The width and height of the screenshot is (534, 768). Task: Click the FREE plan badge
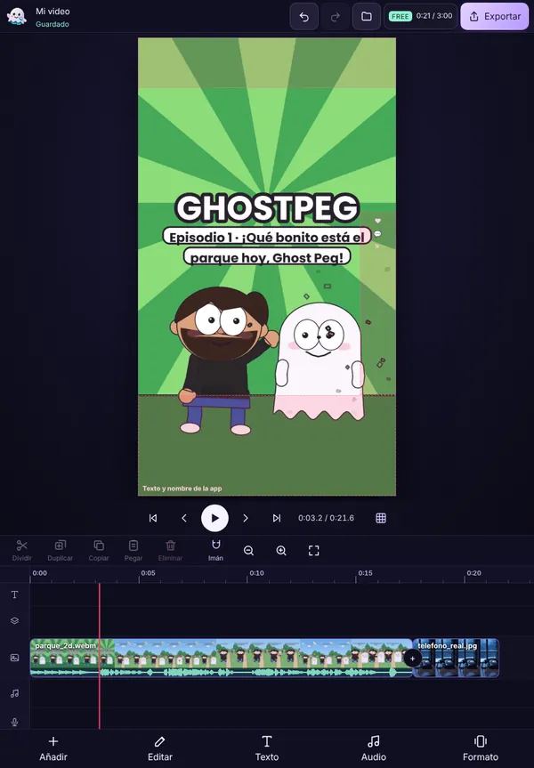coord(400,16)
